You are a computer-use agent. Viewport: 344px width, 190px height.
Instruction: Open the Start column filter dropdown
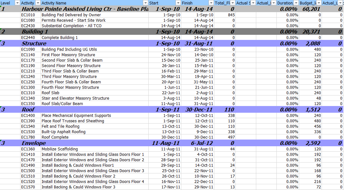(178, 3)
